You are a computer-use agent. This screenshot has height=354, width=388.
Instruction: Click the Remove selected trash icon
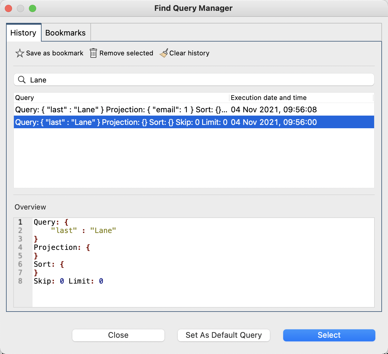[x=93, y=53]
